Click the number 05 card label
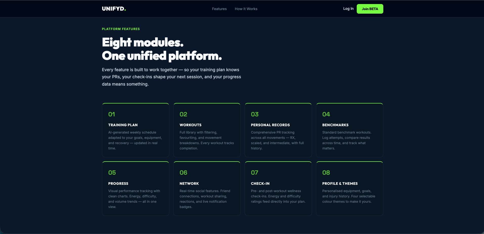 pos(112,173)
